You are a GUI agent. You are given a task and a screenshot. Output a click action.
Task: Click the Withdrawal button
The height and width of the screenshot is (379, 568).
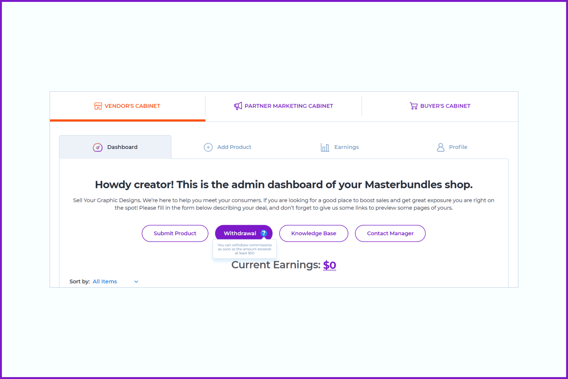tap(244, 233)
